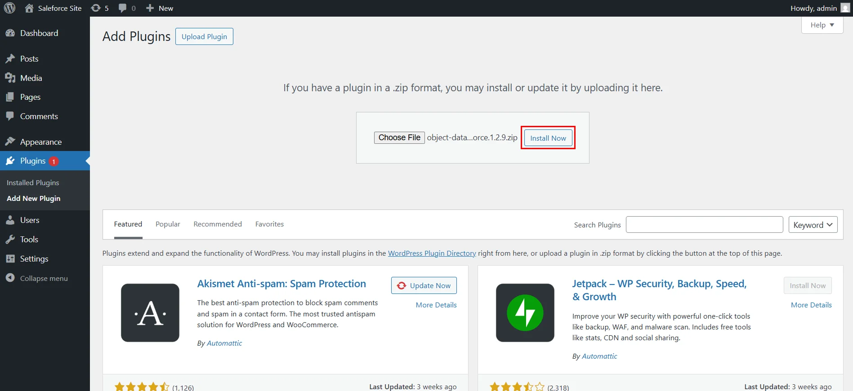Screen dimensions: 853x391
Task: Open Akismet Anti-spam: Spam Protection title
Action: (281, 284)
